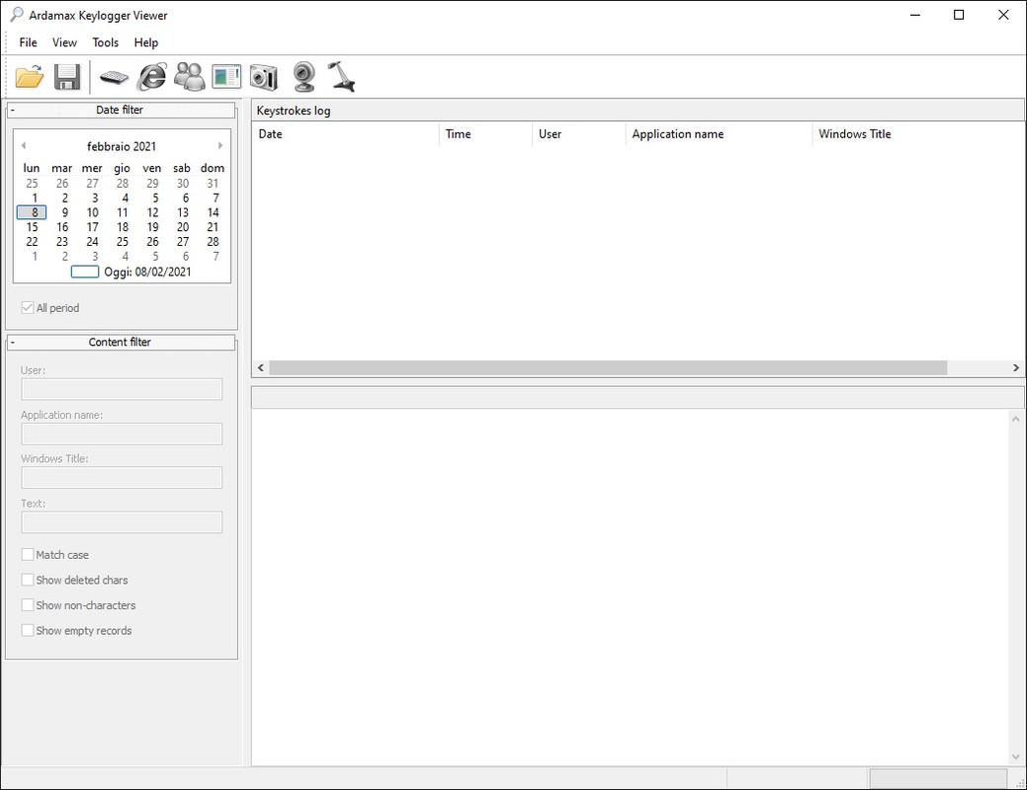Viewport: 1027px width, 790px height.
Task: Select February 28 in calendar
Action: click(213, 242)
